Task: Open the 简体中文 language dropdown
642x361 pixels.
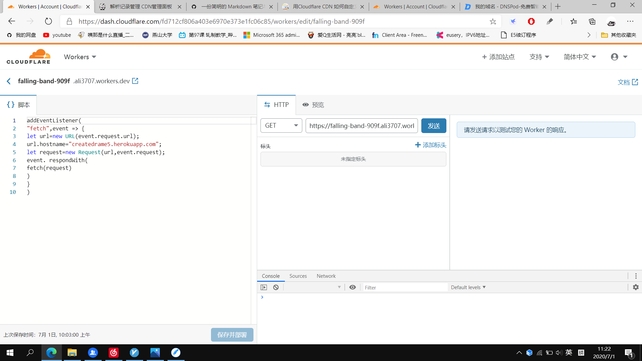Action: tap(579, 57)
